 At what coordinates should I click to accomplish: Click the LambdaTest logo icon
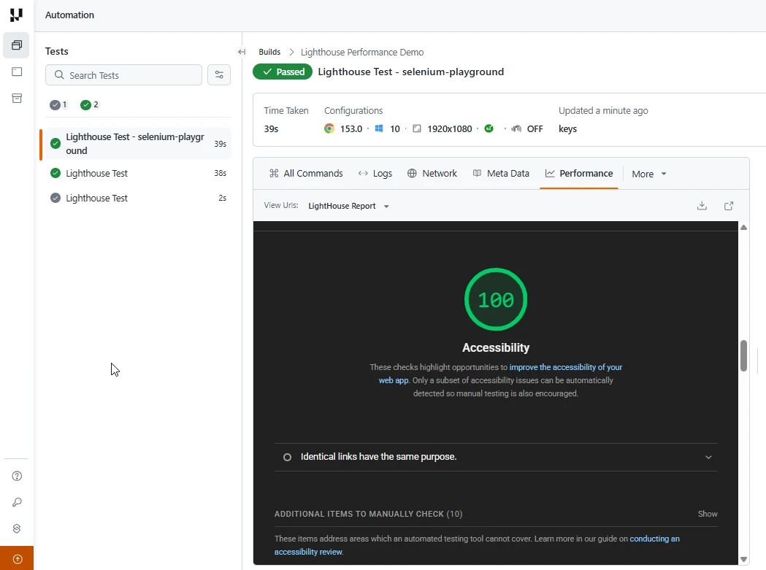click(x=16, y=15)
